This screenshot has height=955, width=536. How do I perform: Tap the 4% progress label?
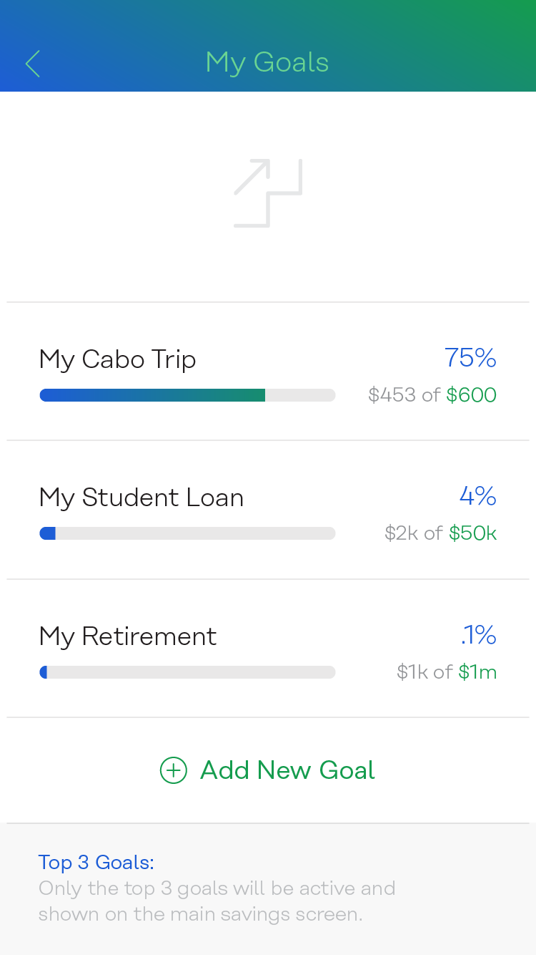(477, 495)
